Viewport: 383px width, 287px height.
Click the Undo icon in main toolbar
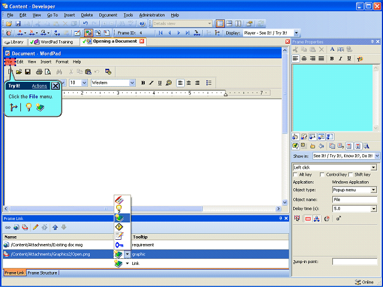tap(85, 24)
